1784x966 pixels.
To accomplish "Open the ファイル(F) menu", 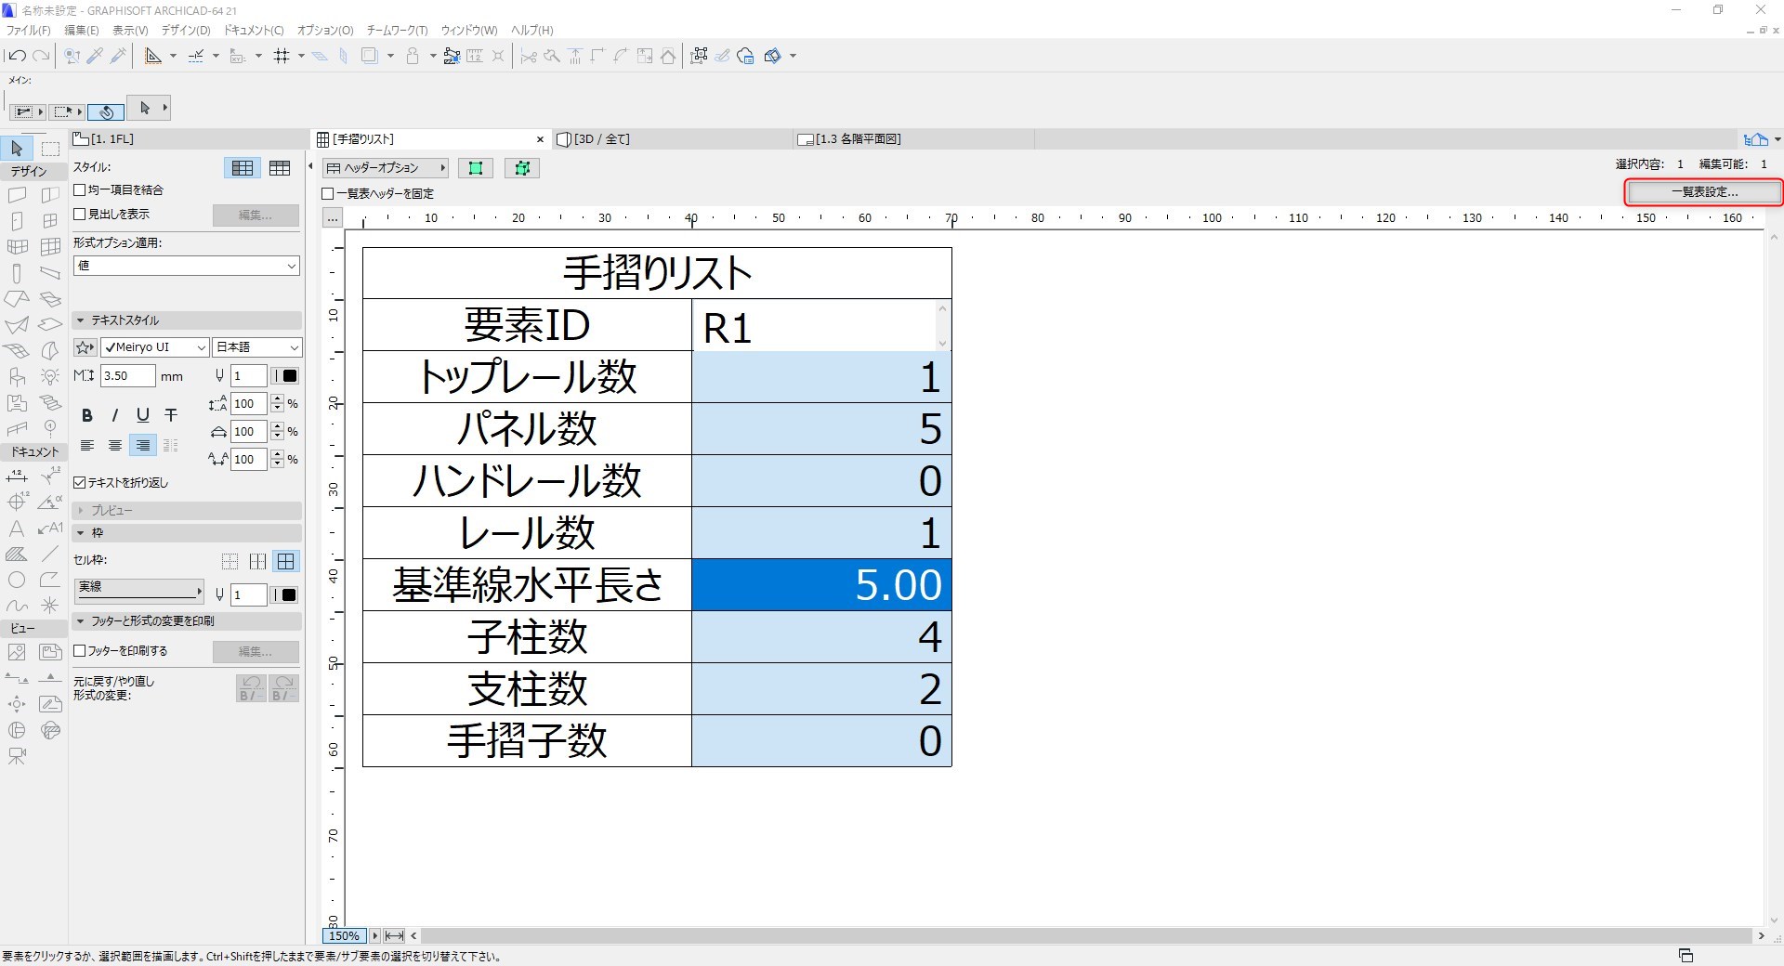I will pyautogui.click(x=29, y=31).
